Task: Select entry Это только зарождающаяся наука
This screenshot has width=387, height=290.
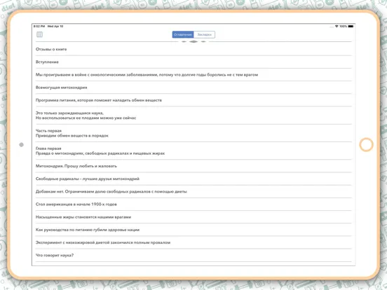Action: tap(193, 116)
